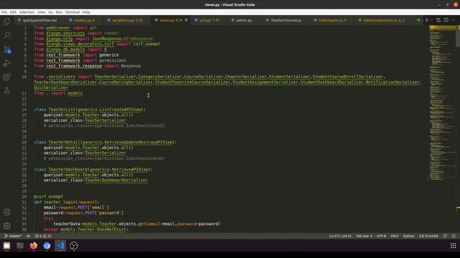Switch to the models.py tab

[84, 20]
